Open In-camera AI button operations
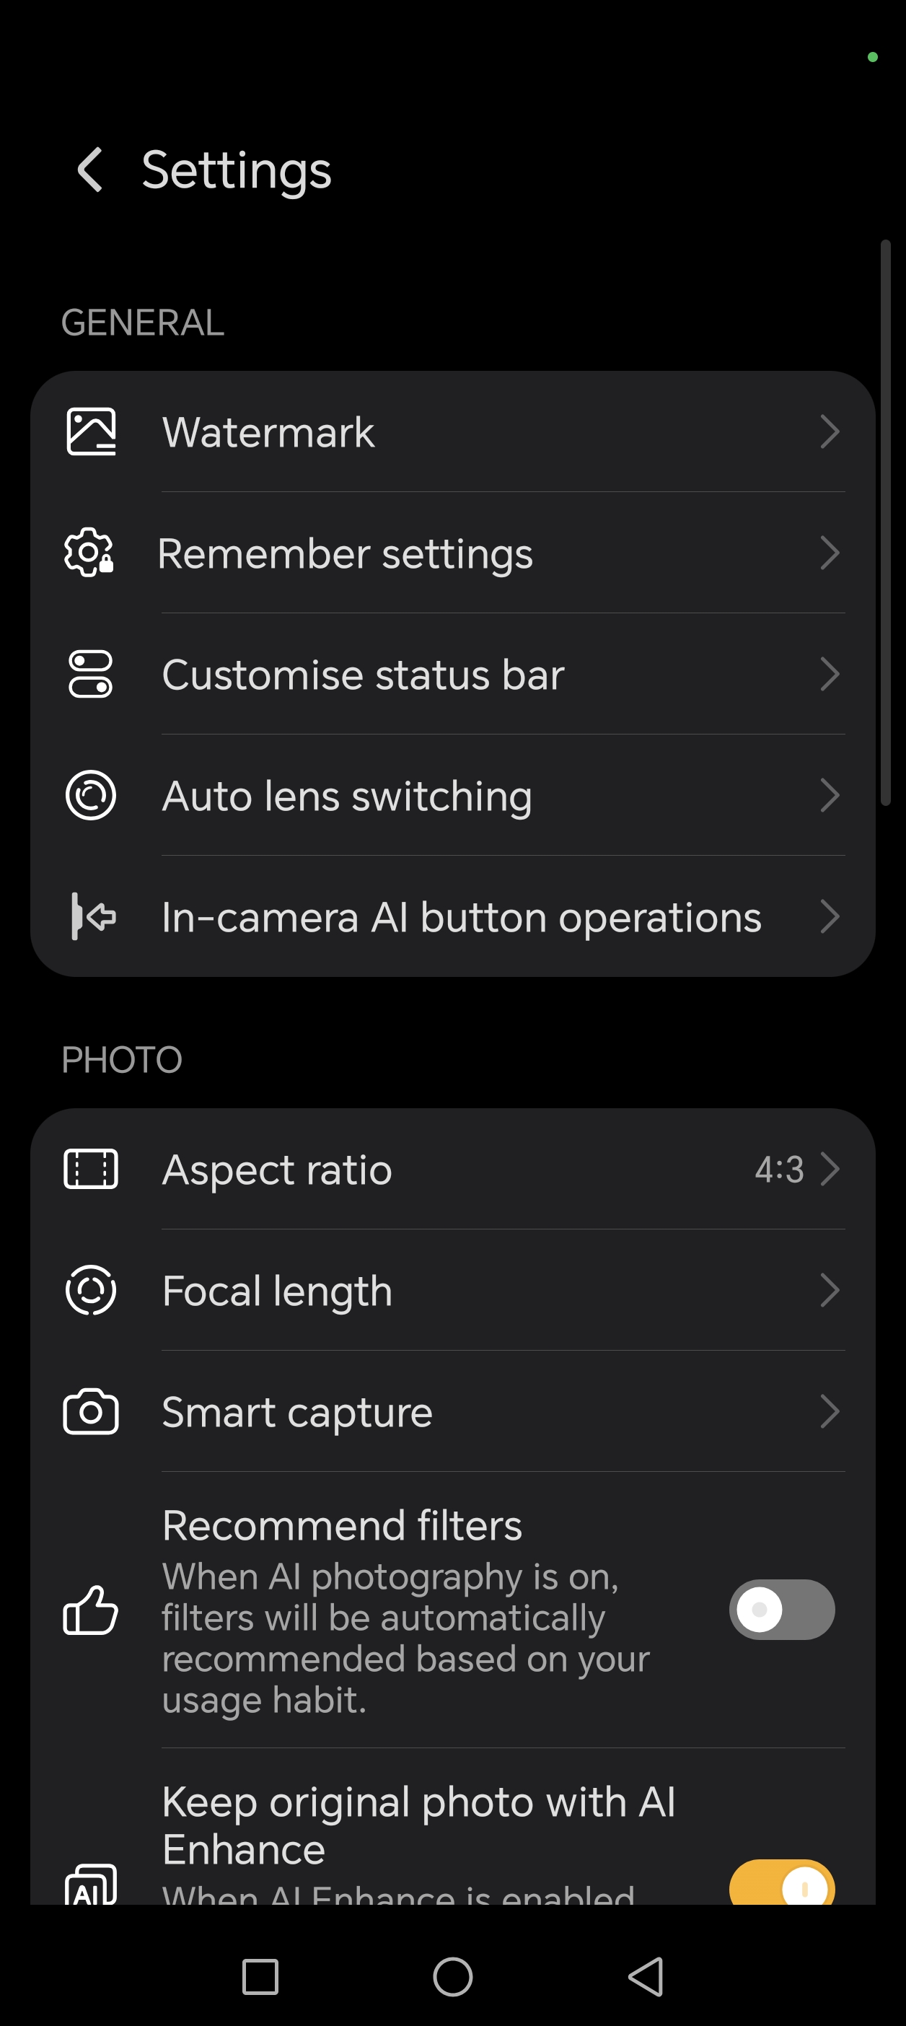906x2026 pixels. tap(462, 917)
